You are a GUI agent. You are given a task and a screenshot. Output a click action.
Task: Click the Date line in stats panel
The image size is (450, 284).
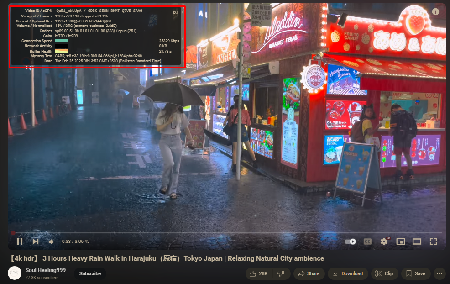coord(108,61)
